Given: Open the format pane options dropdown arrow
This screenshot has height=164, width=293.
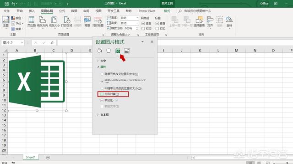Looking at the screenshot, I should click(142, 42).
